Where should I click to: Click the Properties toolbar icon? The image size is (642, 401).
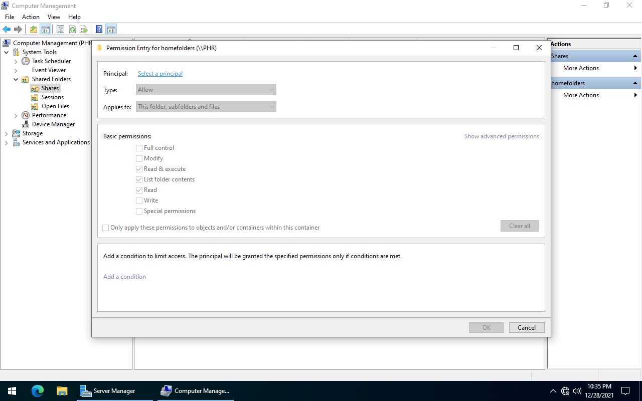(x=60, y=30)
